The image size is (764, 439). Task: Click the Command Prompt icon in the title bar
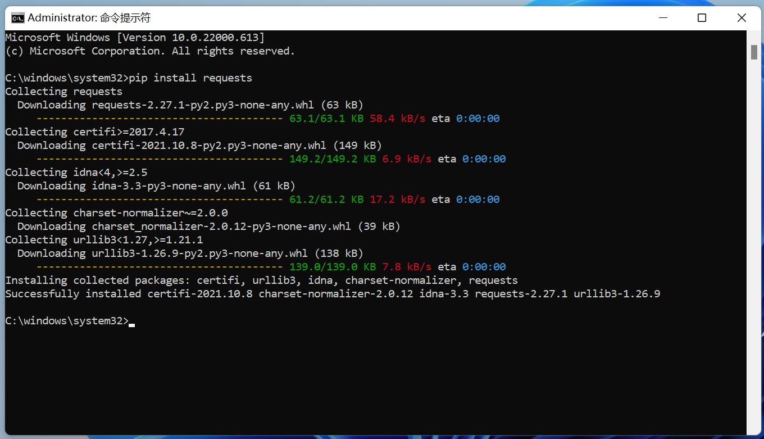[x=17, y=17]
